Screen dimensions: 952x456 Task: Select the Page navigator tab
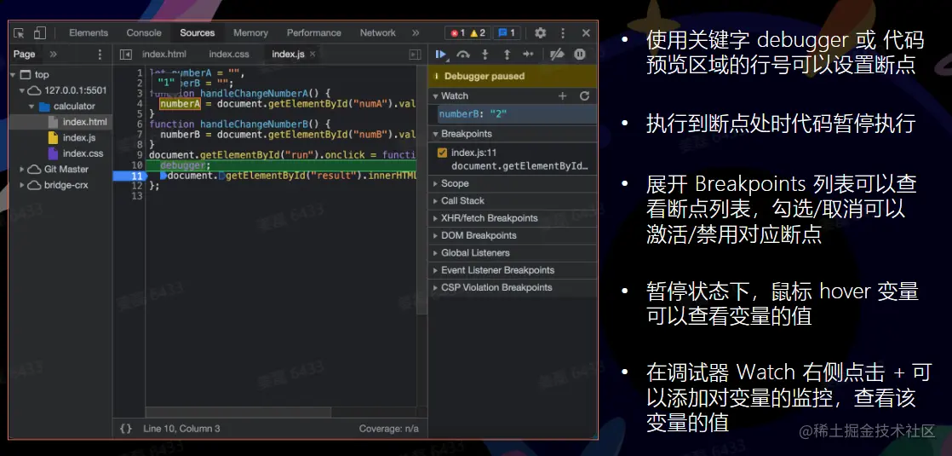[x=25, y=54]
